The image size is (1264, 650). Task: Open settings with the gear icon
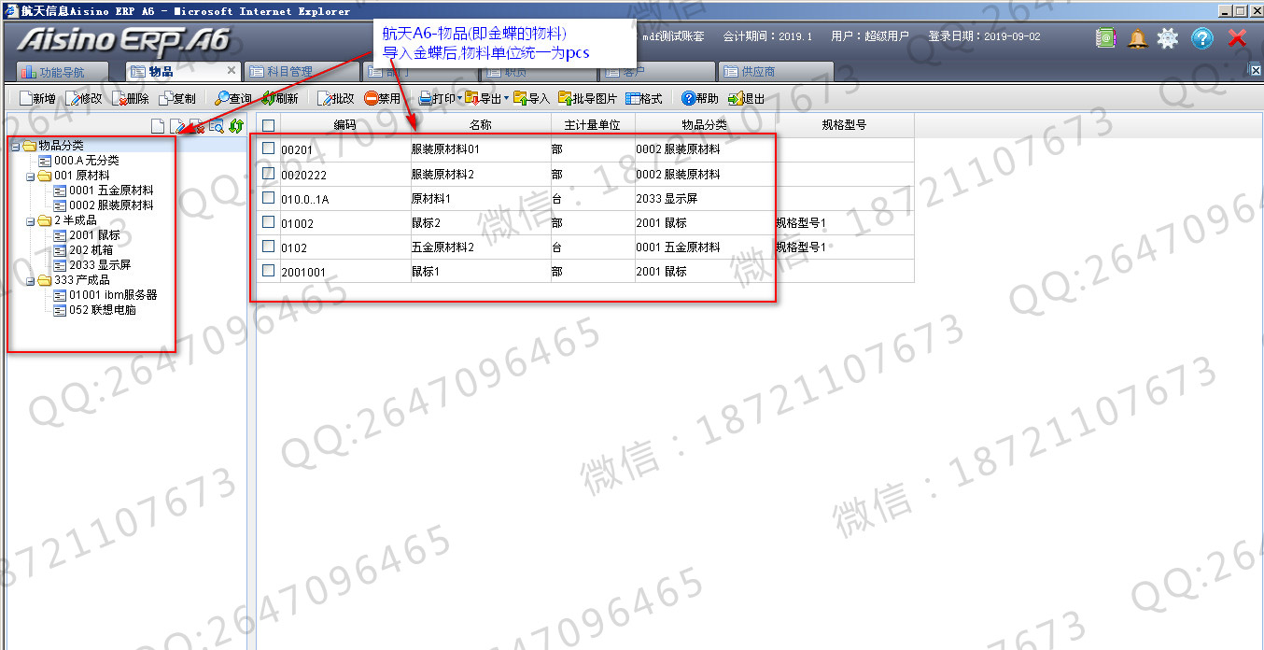click(1168, 38)
